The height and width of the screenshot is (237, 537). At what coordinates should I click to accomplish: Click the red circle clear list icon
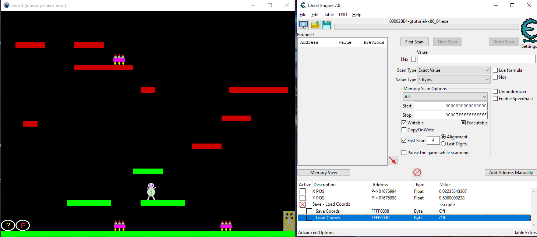click(417, 172)
